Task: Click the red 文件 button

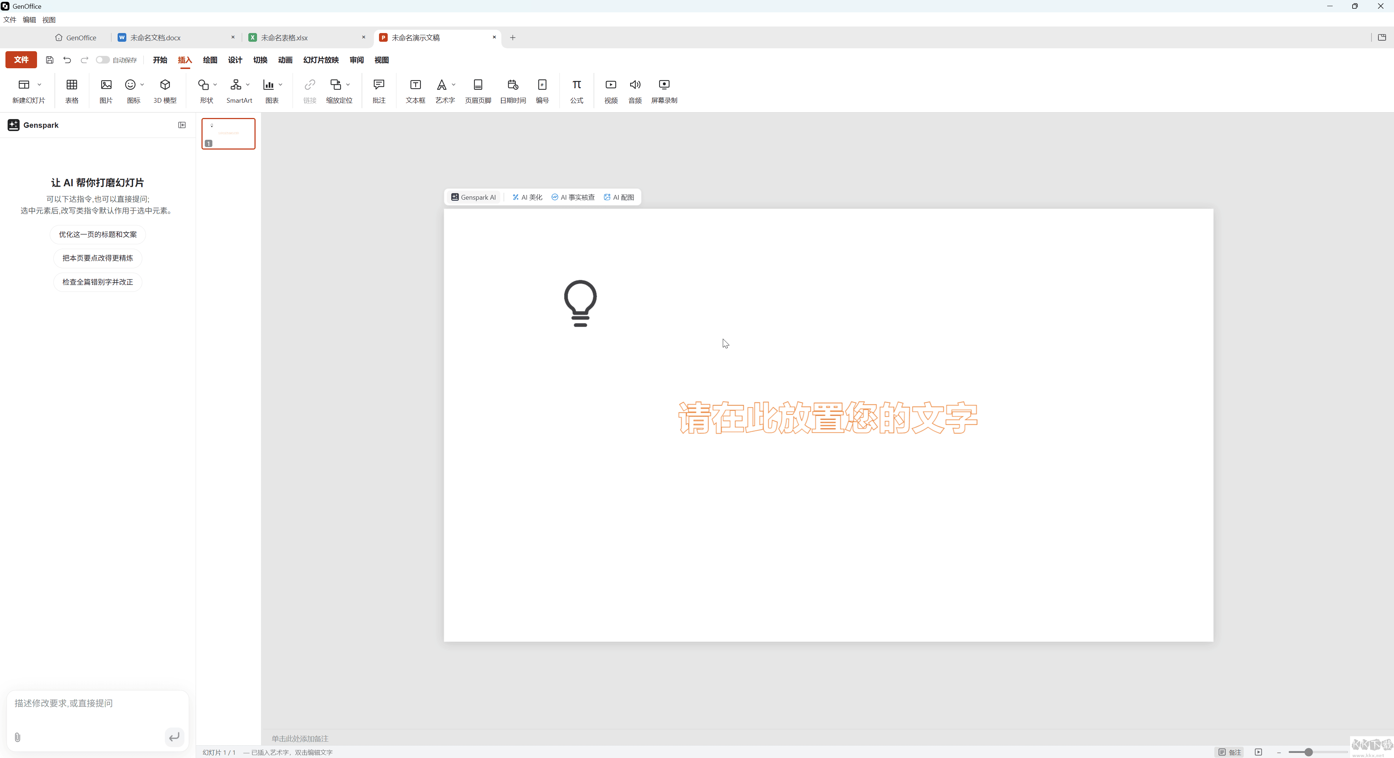Action: pos(21,60)
